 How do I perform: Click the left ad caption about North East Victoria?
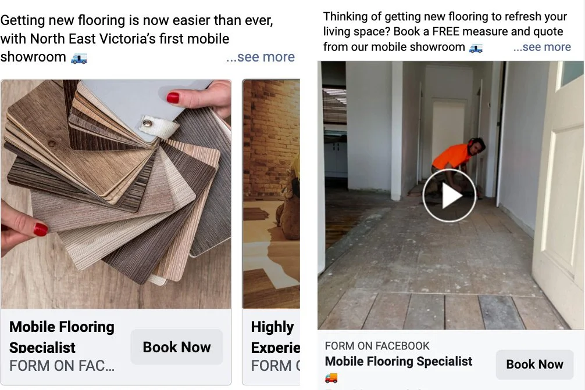(137, 39)
